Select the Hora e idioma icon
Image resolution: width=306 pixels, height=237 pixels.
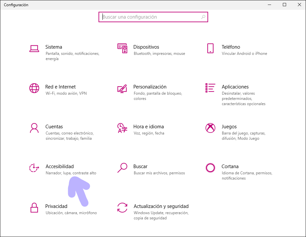coord(122,128)
